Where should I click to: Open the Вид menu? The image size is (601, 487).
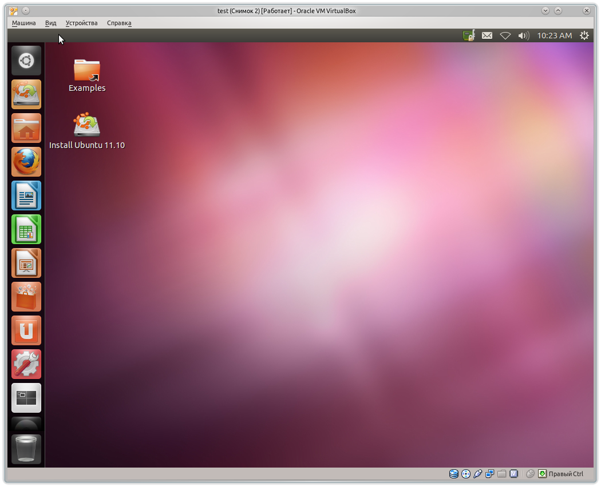50,23
